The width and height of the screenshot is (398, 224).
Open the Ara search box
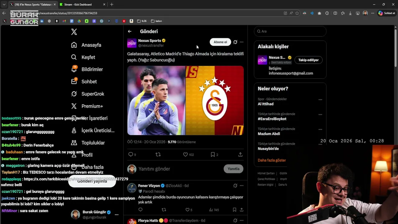click(x=290, y=31)
